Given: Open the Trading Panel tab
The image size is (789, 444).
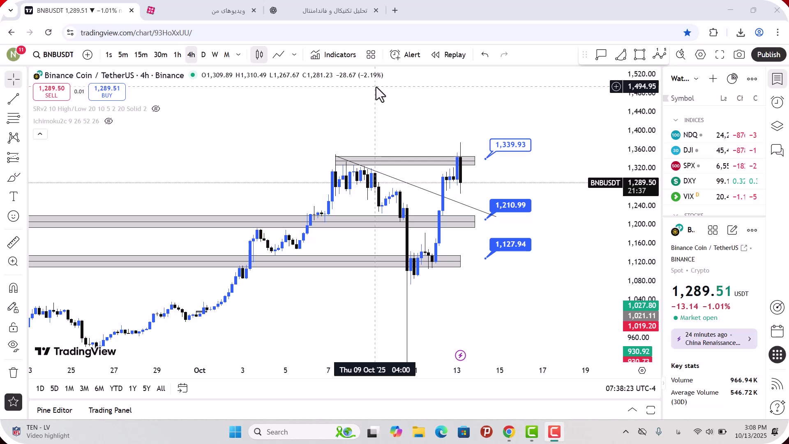Looking at the screenshot, I should (x=110, y=410).
